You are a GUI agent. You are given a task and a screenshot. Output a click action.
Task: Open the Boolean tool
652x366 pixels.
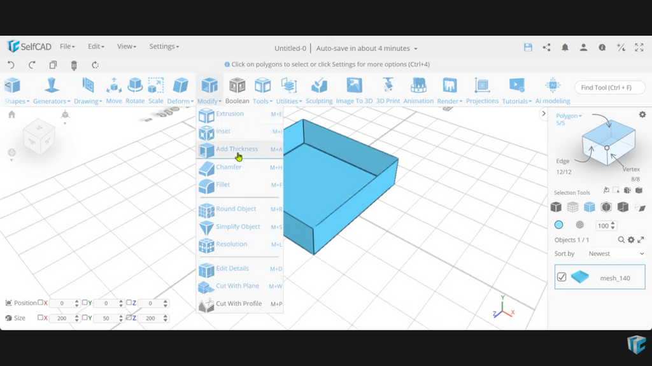click(237, 90)
